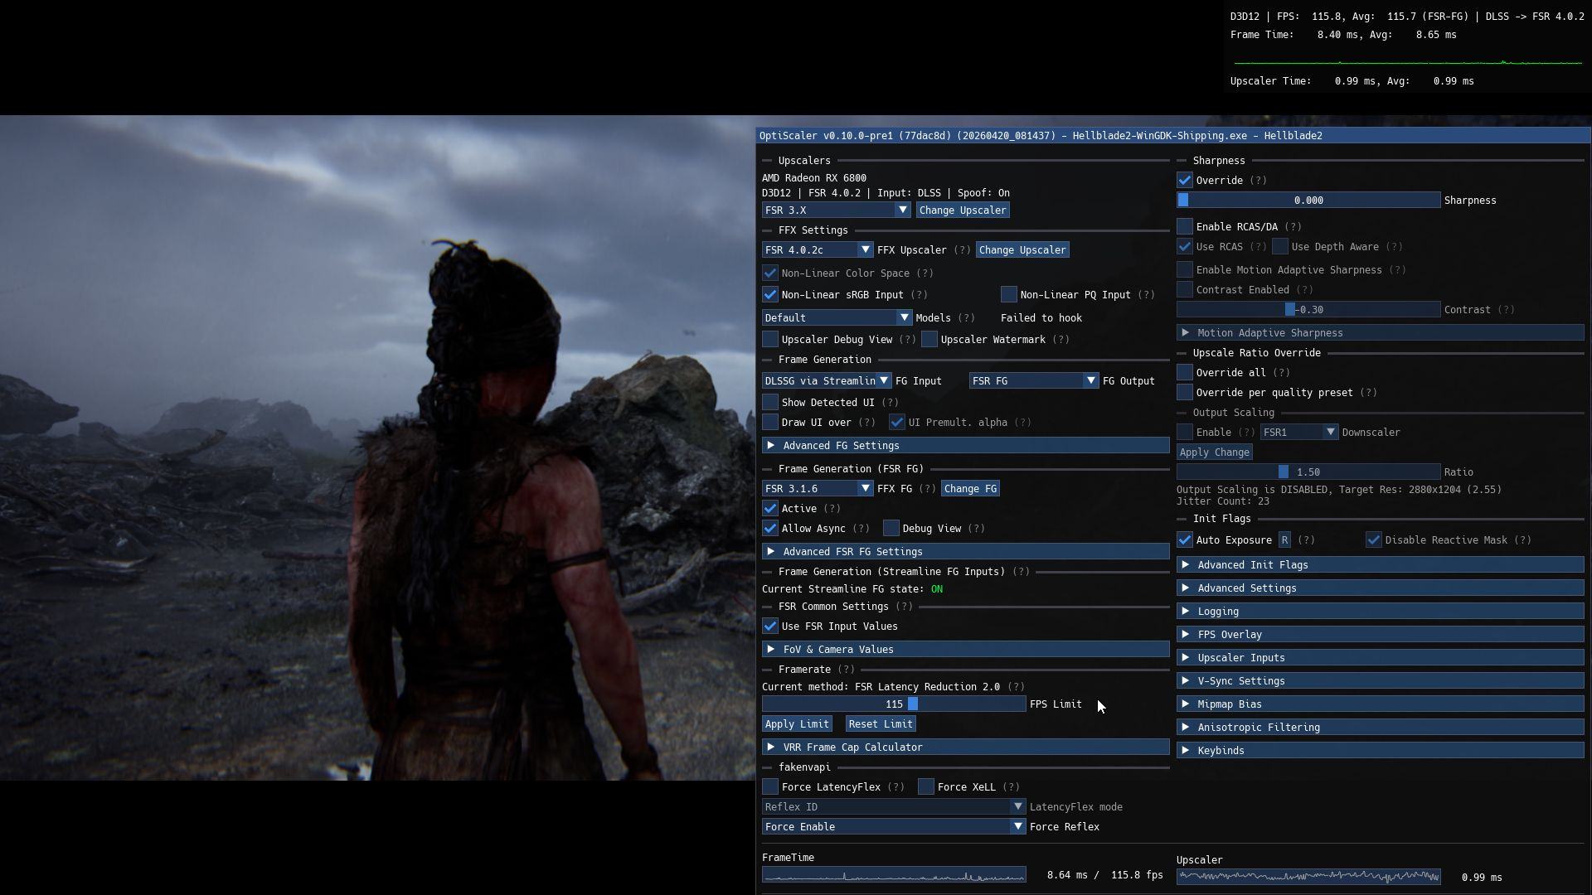Open LatencyFlex mode dropdown showing Reflex ID

pyautogui.click(x=894, y=807)
